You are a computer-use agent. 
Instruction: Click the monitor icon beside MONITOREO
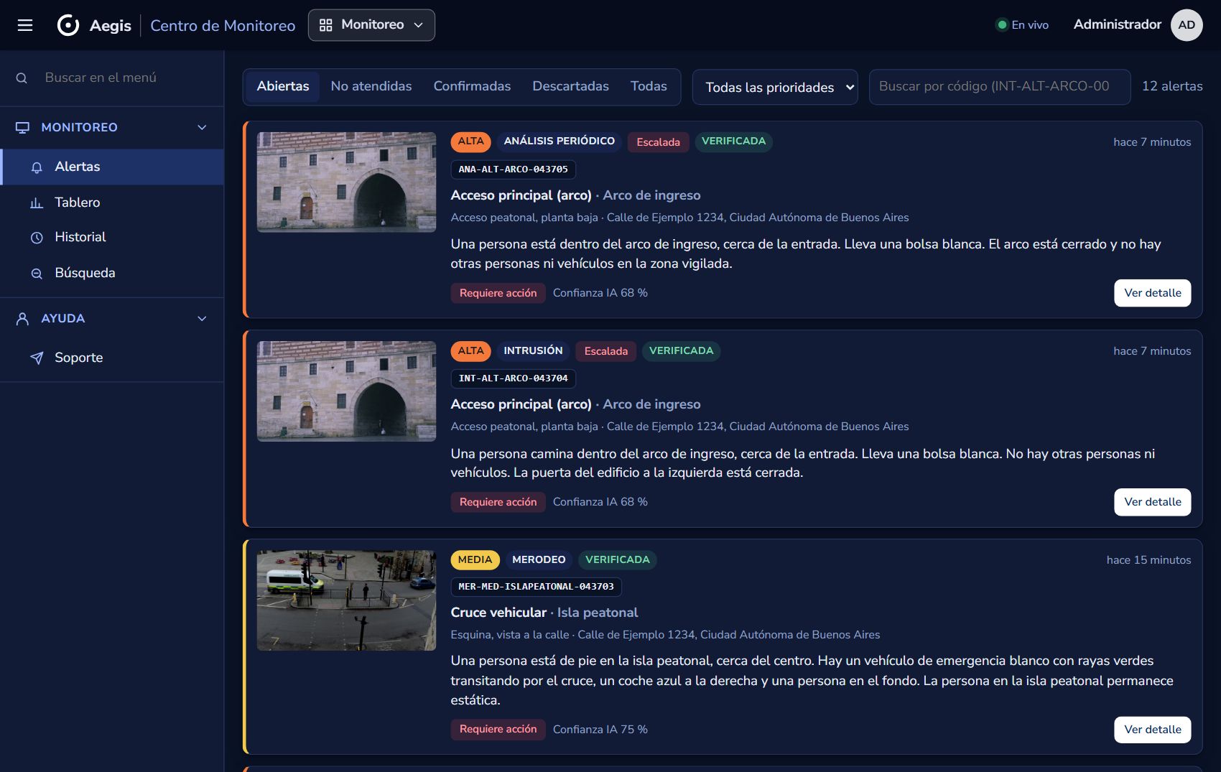(22, 127)
